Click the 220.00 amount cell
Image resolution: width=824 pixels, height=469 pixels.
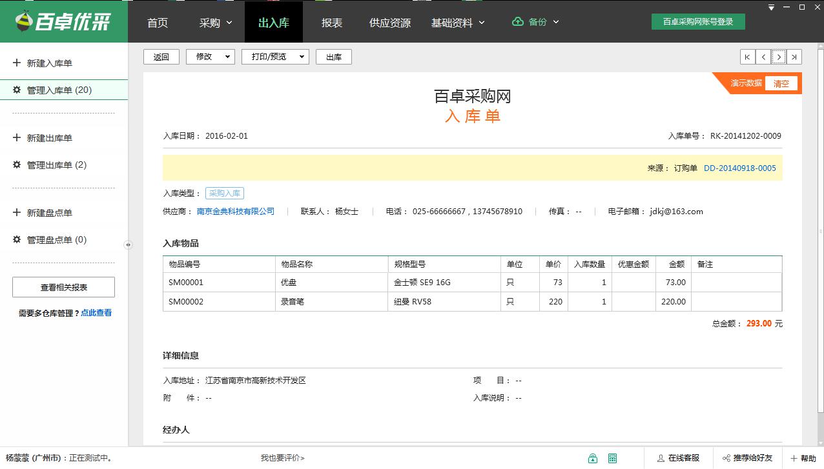[x=674, y=302]
